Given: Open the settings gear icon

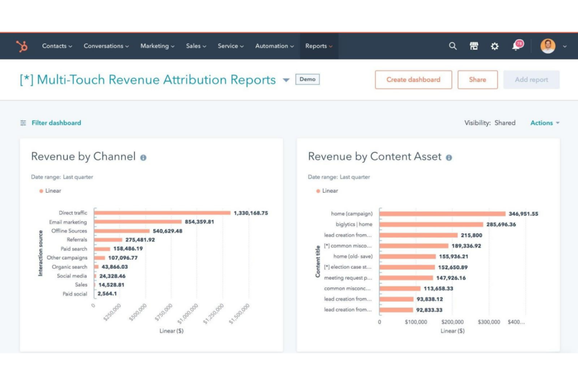Looking at the screenshot, I should pyautogui.click(x=494, y=46).
